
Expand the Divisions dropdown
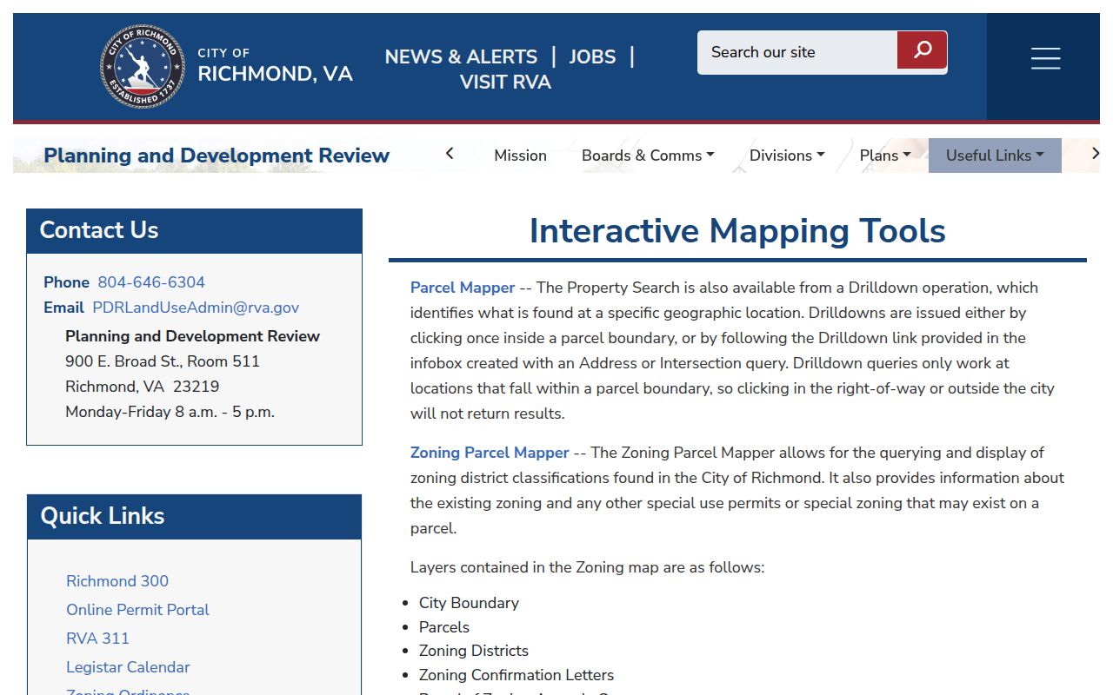(x=787, y=156)
